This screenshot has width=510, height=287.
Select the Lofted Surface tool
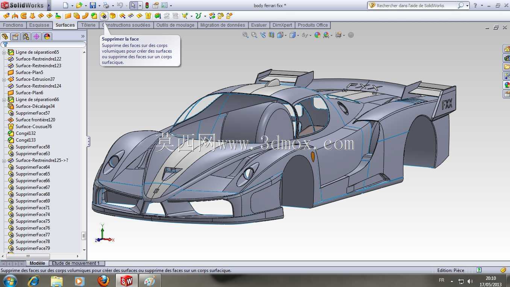32,16
